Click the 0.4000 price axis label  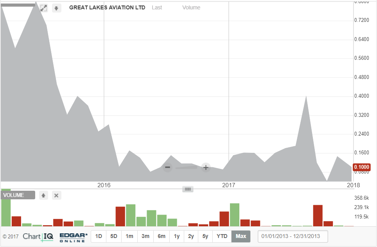coord(362,96)
